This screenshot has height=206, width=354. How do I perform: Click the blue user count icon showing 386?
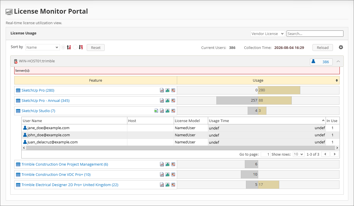pyautogui.click(x=313, y=61)
